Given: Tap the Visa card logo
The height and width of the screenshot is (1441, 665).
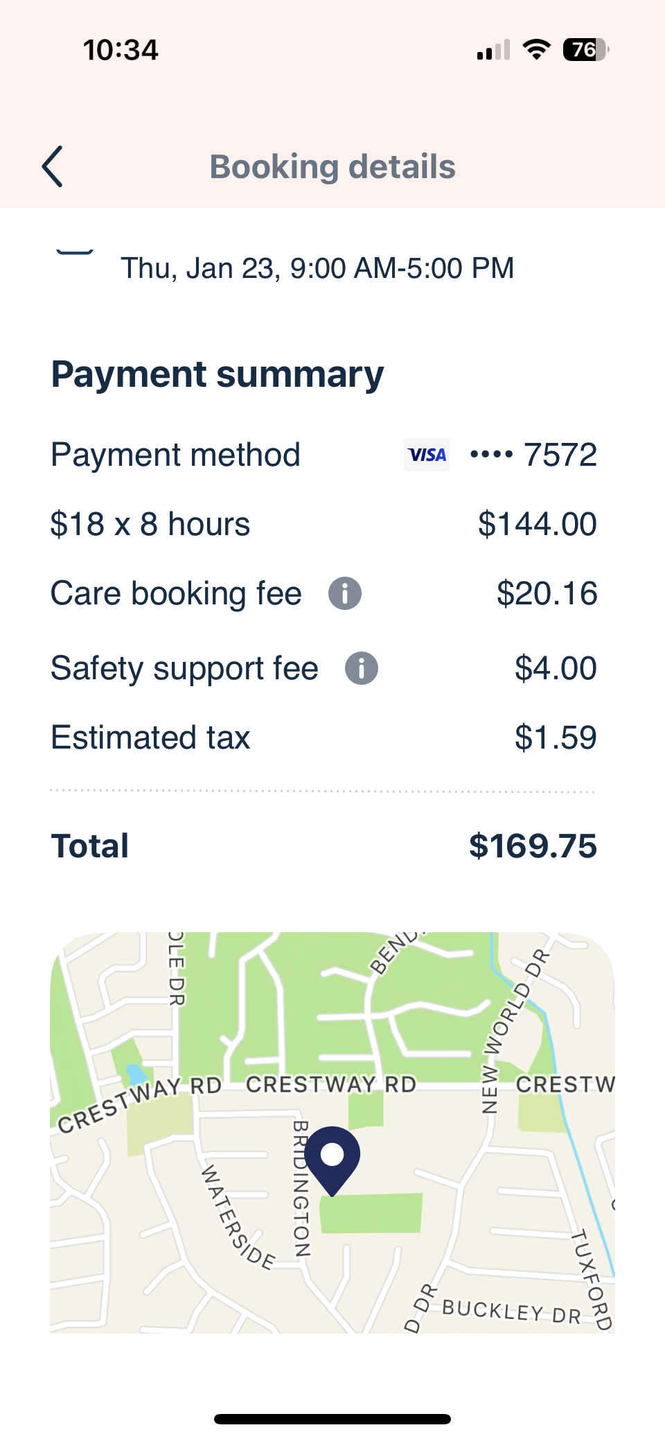Looking at the screenshot, I should 427,455.
